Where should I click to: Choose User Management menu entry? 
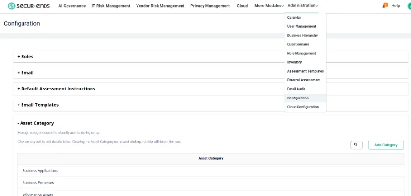305,26
